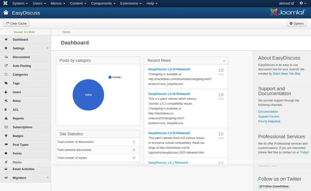
Task: Open the Content menu
Action: coord(78,3)
